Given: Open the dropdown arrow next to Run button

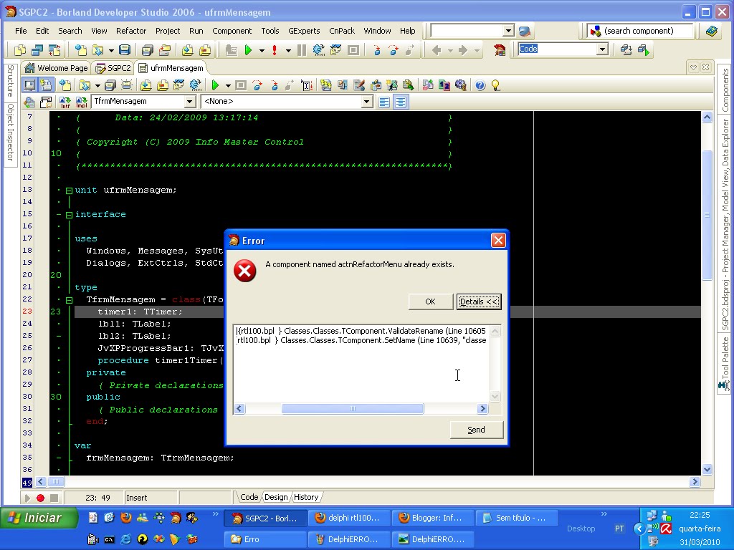Looking at the screenshot, I should (262, 50).
